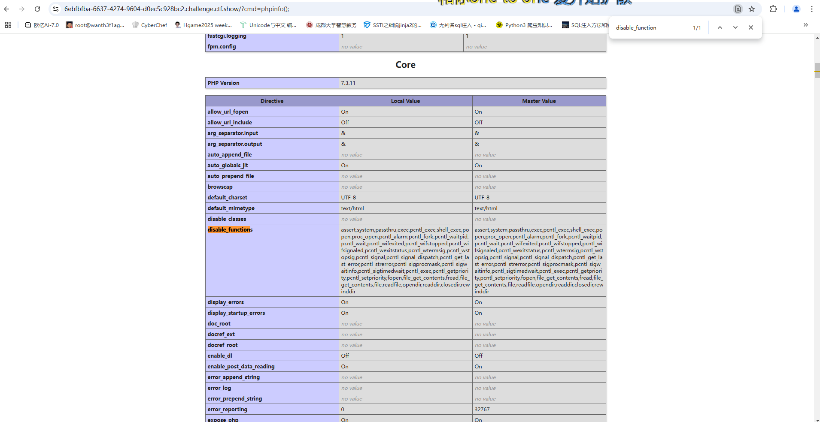Close the find-in-page bar
Viewport: 820px width, 422px height.
751,27
